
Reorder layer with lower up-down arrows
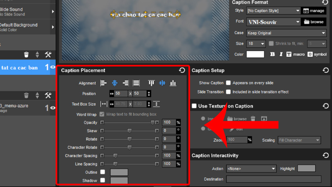pos(37,96)
